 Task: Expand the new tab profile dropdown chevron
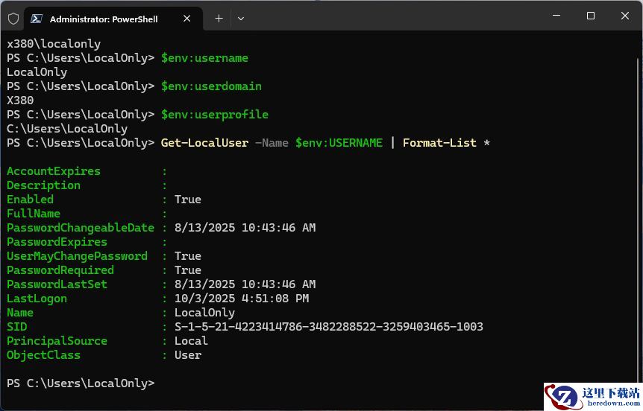[x=241, y=19]
